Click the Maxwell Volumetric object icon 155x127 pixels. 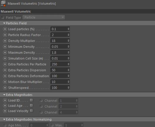click(x=3, y=4)
